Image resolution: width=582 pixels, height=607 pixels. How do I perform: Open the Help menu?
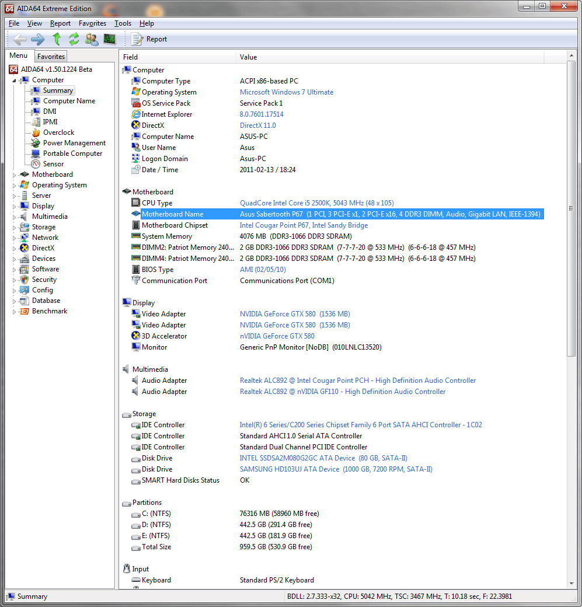(x=147, y=23)
